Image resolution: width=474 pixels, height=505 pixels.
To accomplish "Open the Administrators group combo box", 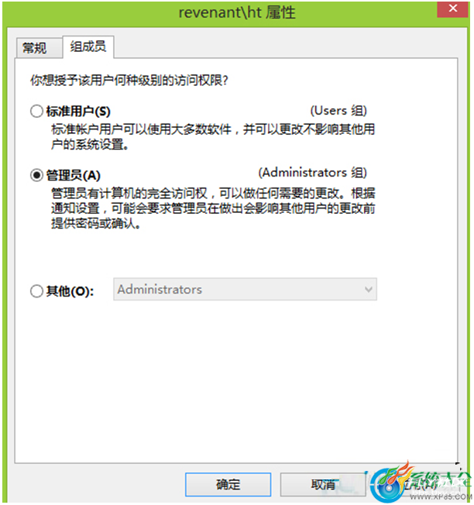I will [x=245, y=289].
